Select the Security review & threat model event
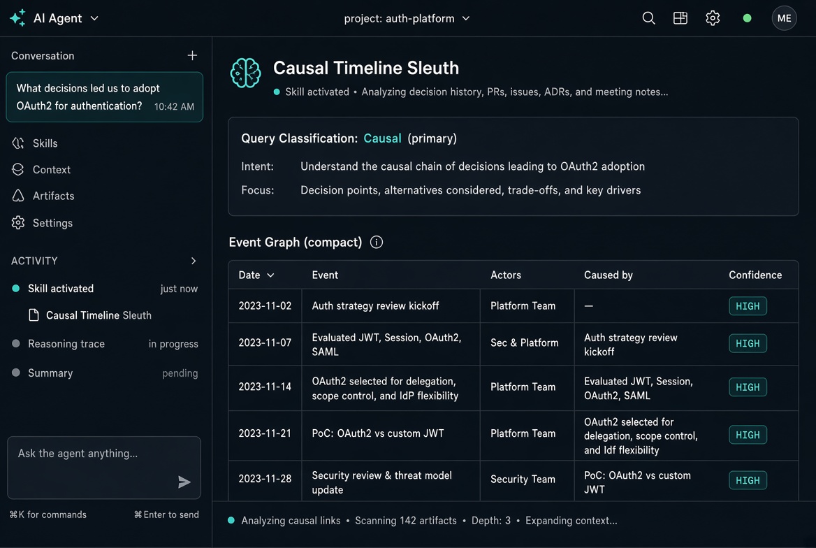The height and width of the screenshot is (548, 816). [382, 482]
